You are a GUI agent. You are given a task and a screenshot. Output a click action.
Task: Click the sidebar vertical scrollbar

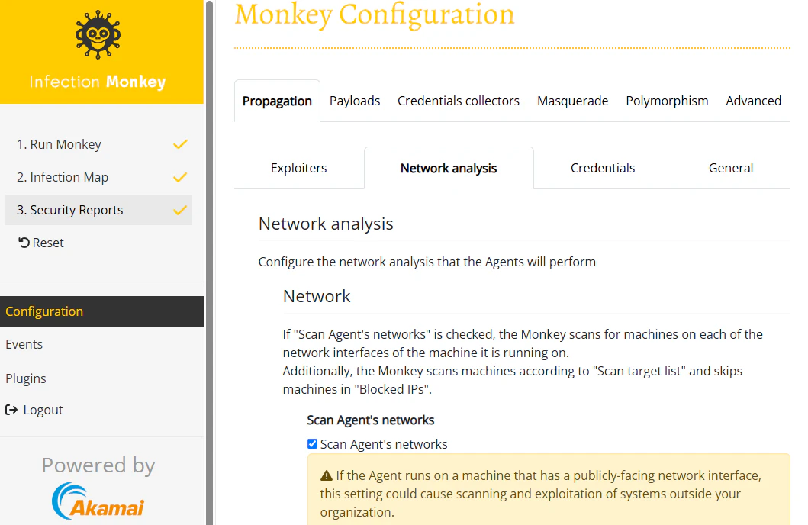[x=209, y=262]
